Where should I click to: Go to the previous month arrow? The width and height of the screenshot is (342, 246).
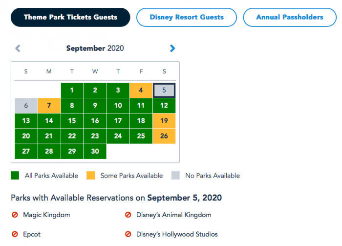18,48
